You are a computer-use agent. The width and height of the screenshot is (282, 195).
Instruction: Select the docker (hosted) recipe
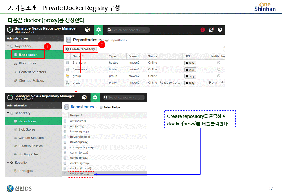point(104,168)
